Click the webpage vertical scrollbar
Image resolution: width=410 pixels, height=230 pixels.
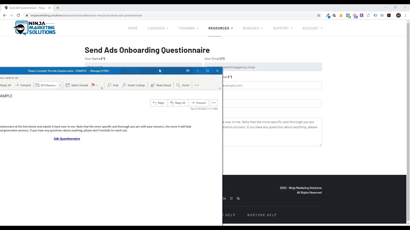tap(408, 121)
